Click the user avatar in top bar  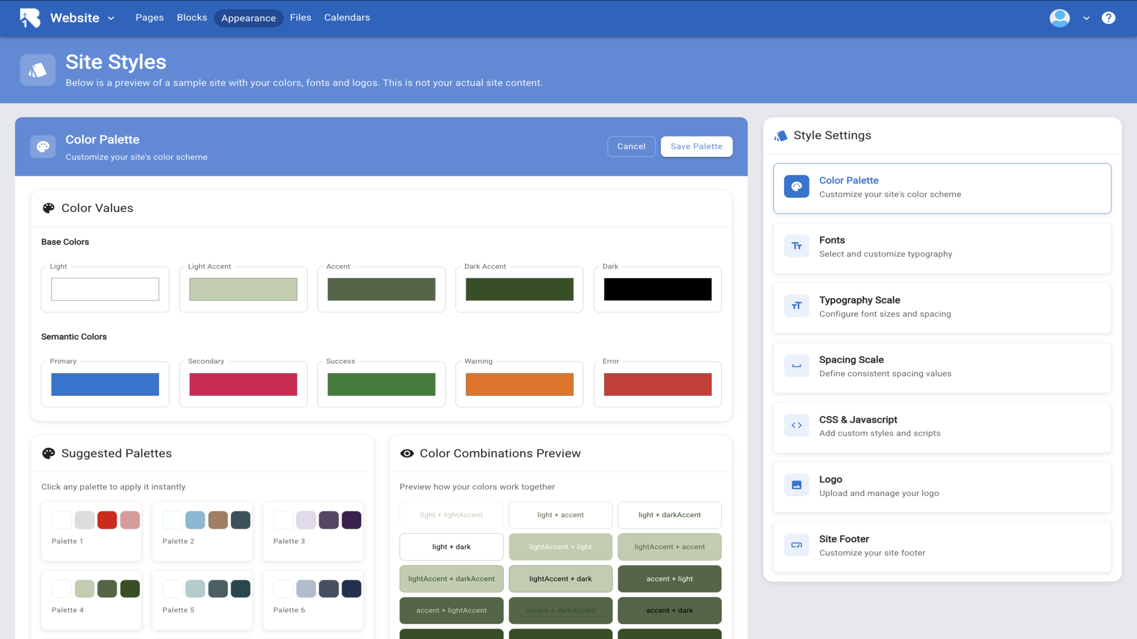click(1059, 18)
